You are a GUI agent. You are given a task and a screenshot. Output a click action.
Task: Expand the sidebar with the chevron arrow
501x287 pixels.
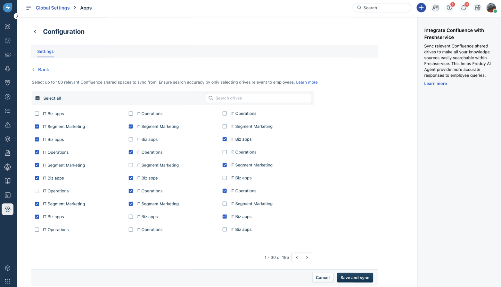[17, 16]
